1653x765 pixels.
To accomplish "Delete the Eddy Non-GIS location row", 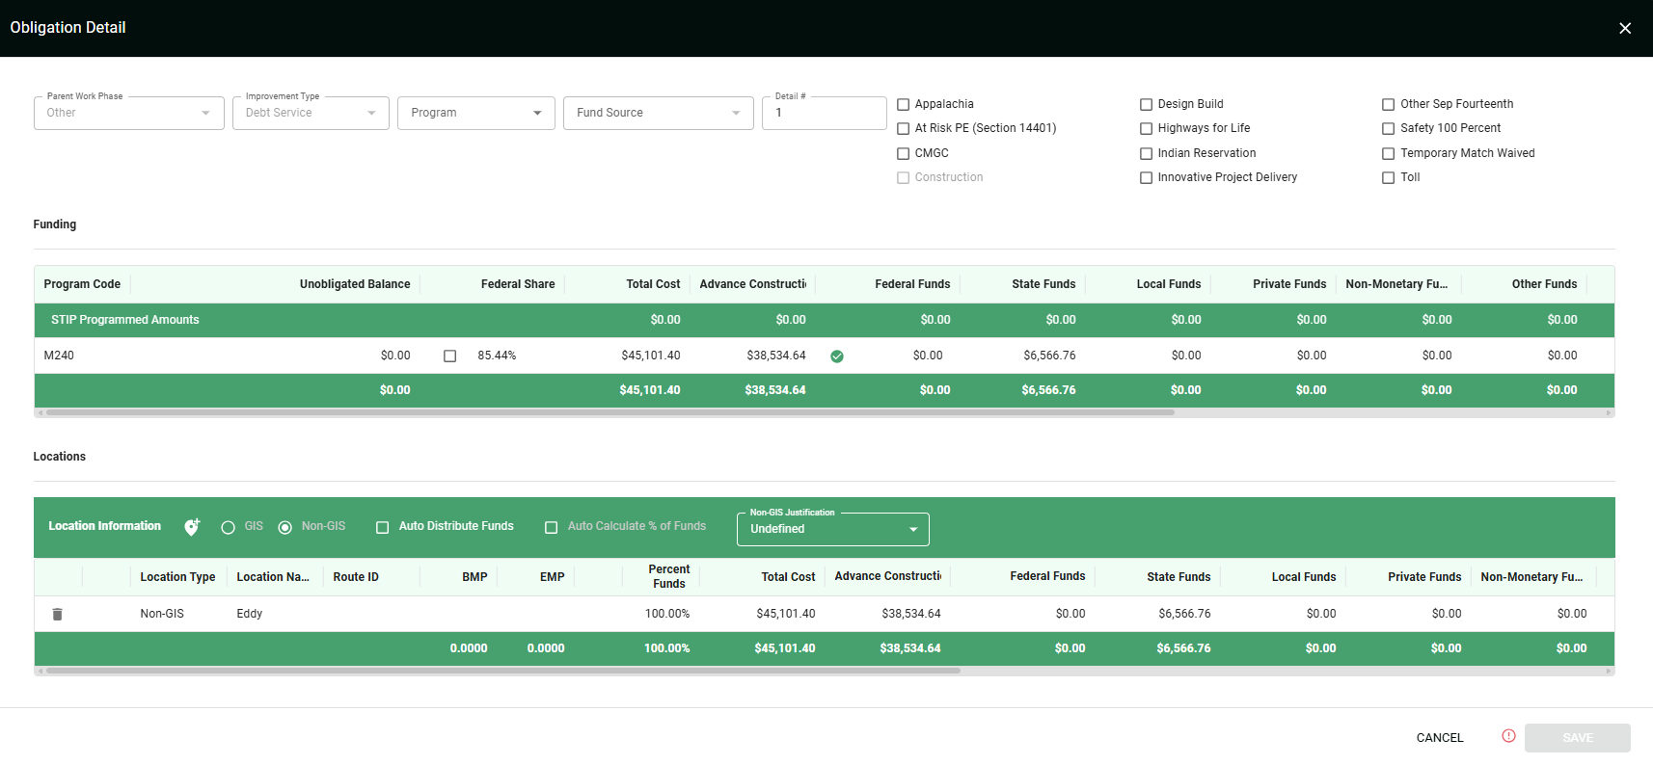I will point(58,614).
